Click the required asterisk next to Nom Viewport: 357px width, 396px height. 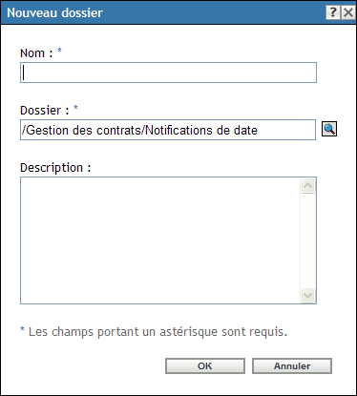point(59,51)
